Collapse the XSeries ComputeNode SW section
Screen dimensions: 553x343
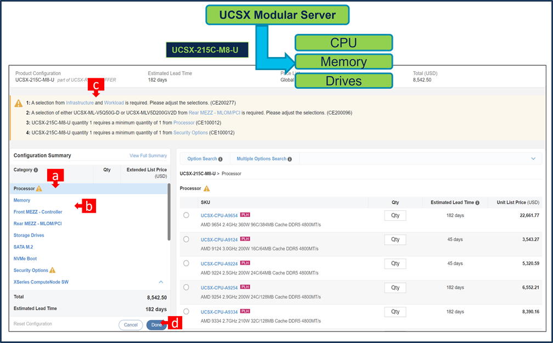[x=161, y=282]
